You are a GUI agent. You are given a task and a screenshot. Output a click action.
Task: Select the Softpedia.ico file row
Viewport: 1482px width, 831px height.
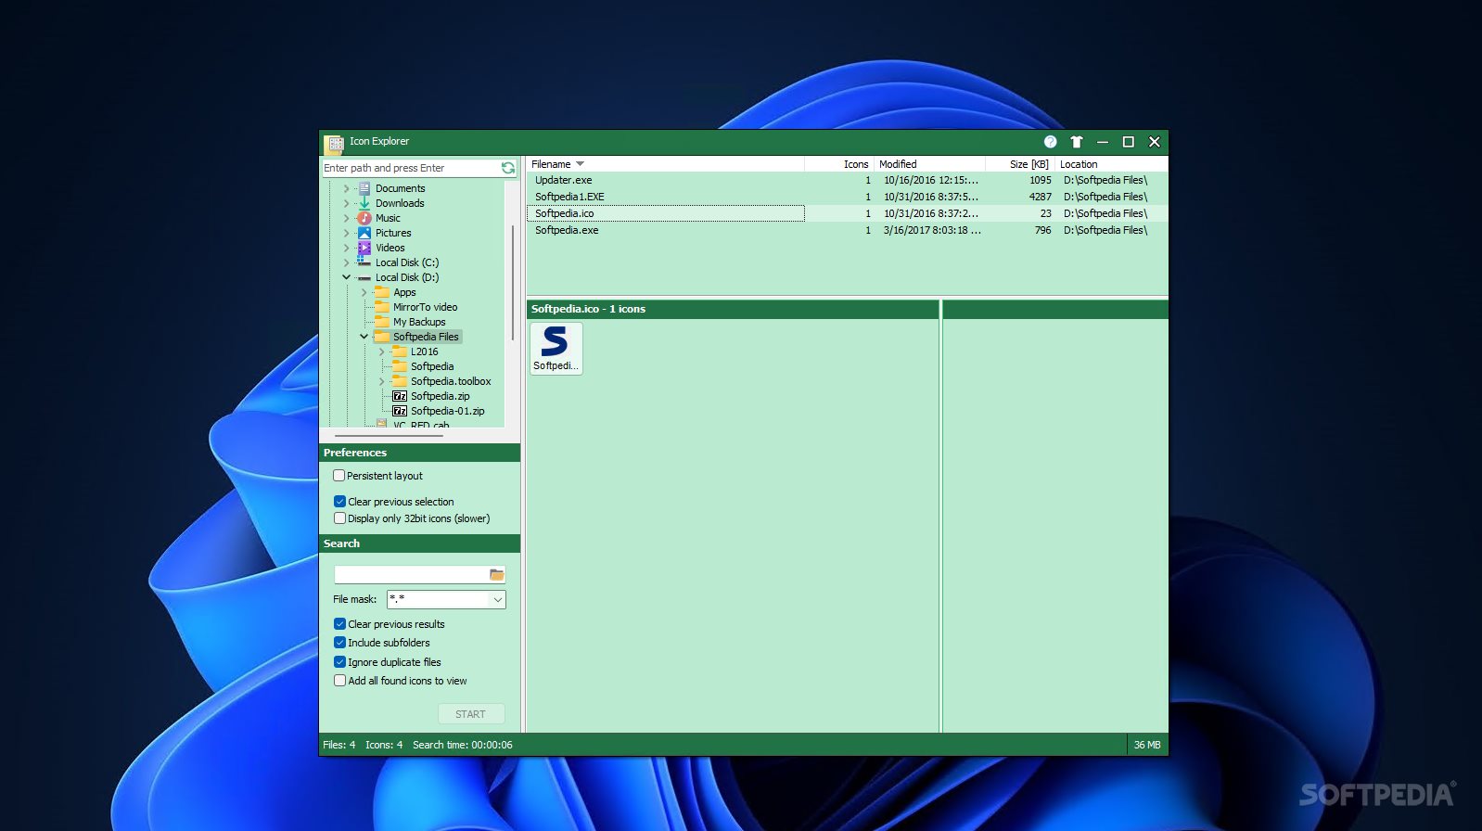(x=847, y=214)
